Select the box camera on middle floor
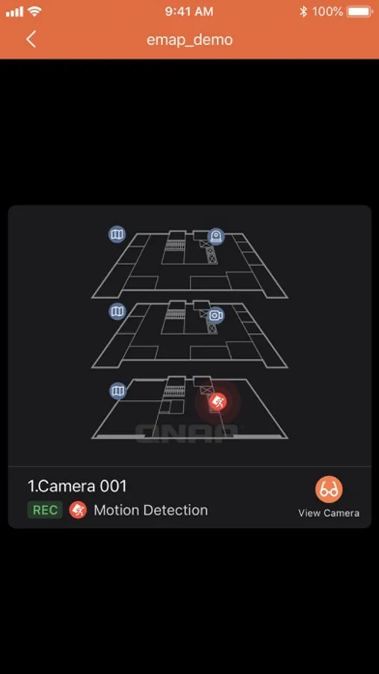This screenshot has height=674, width=379. coord(215,315)
